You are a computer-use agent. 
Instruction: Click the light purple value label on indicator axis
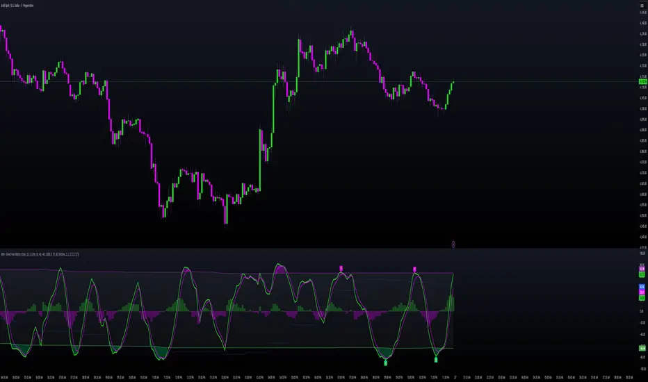pos(642,269)
